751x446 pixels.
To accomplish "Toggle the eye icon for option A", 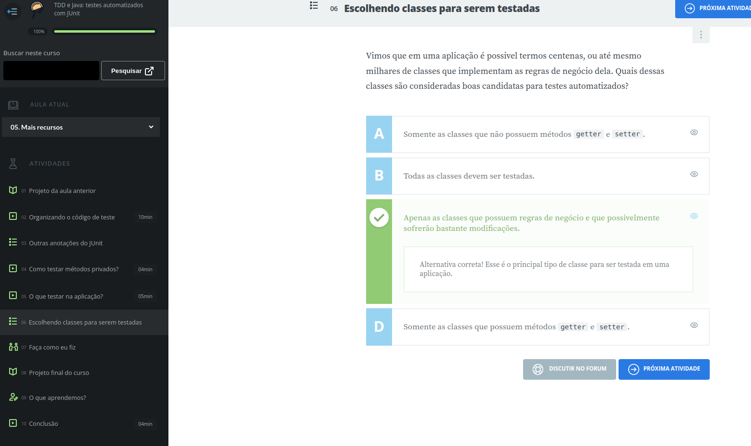I will (x=694, y=133).
